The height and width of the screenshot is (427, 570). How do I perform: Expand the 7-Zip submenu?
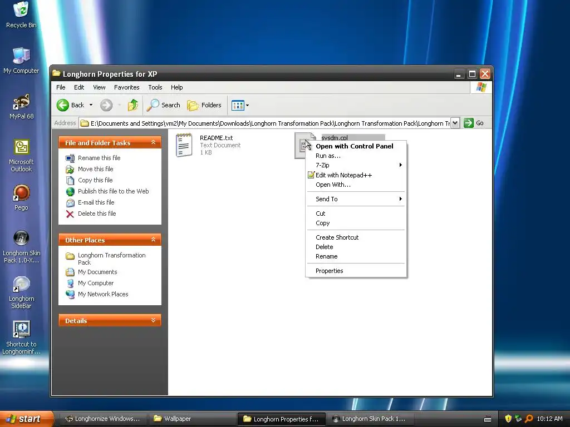pos(356,165)
